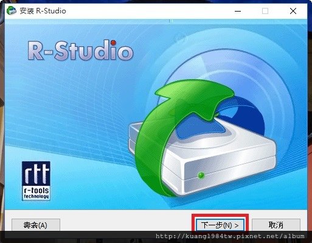The image size is (312, 243).
Task: Click the rtt r-tools technology logo
Action: pos(36,181)
